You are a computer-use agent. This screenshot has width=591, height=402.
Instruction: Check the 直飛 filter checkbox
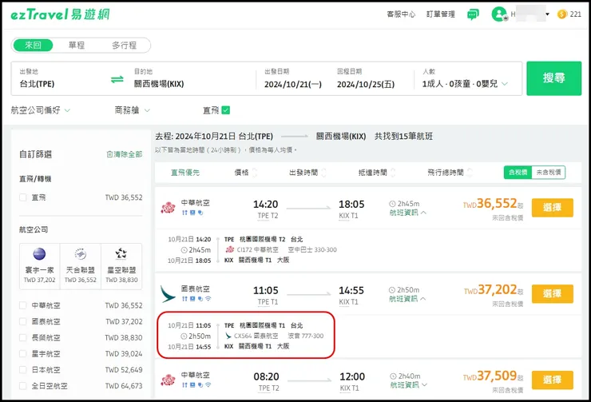23,197
